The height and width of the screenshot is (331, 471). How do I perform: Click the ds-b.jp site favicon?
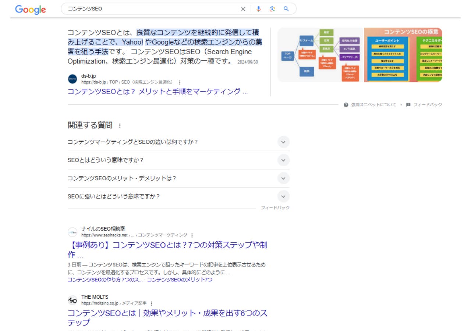(72, 79)
